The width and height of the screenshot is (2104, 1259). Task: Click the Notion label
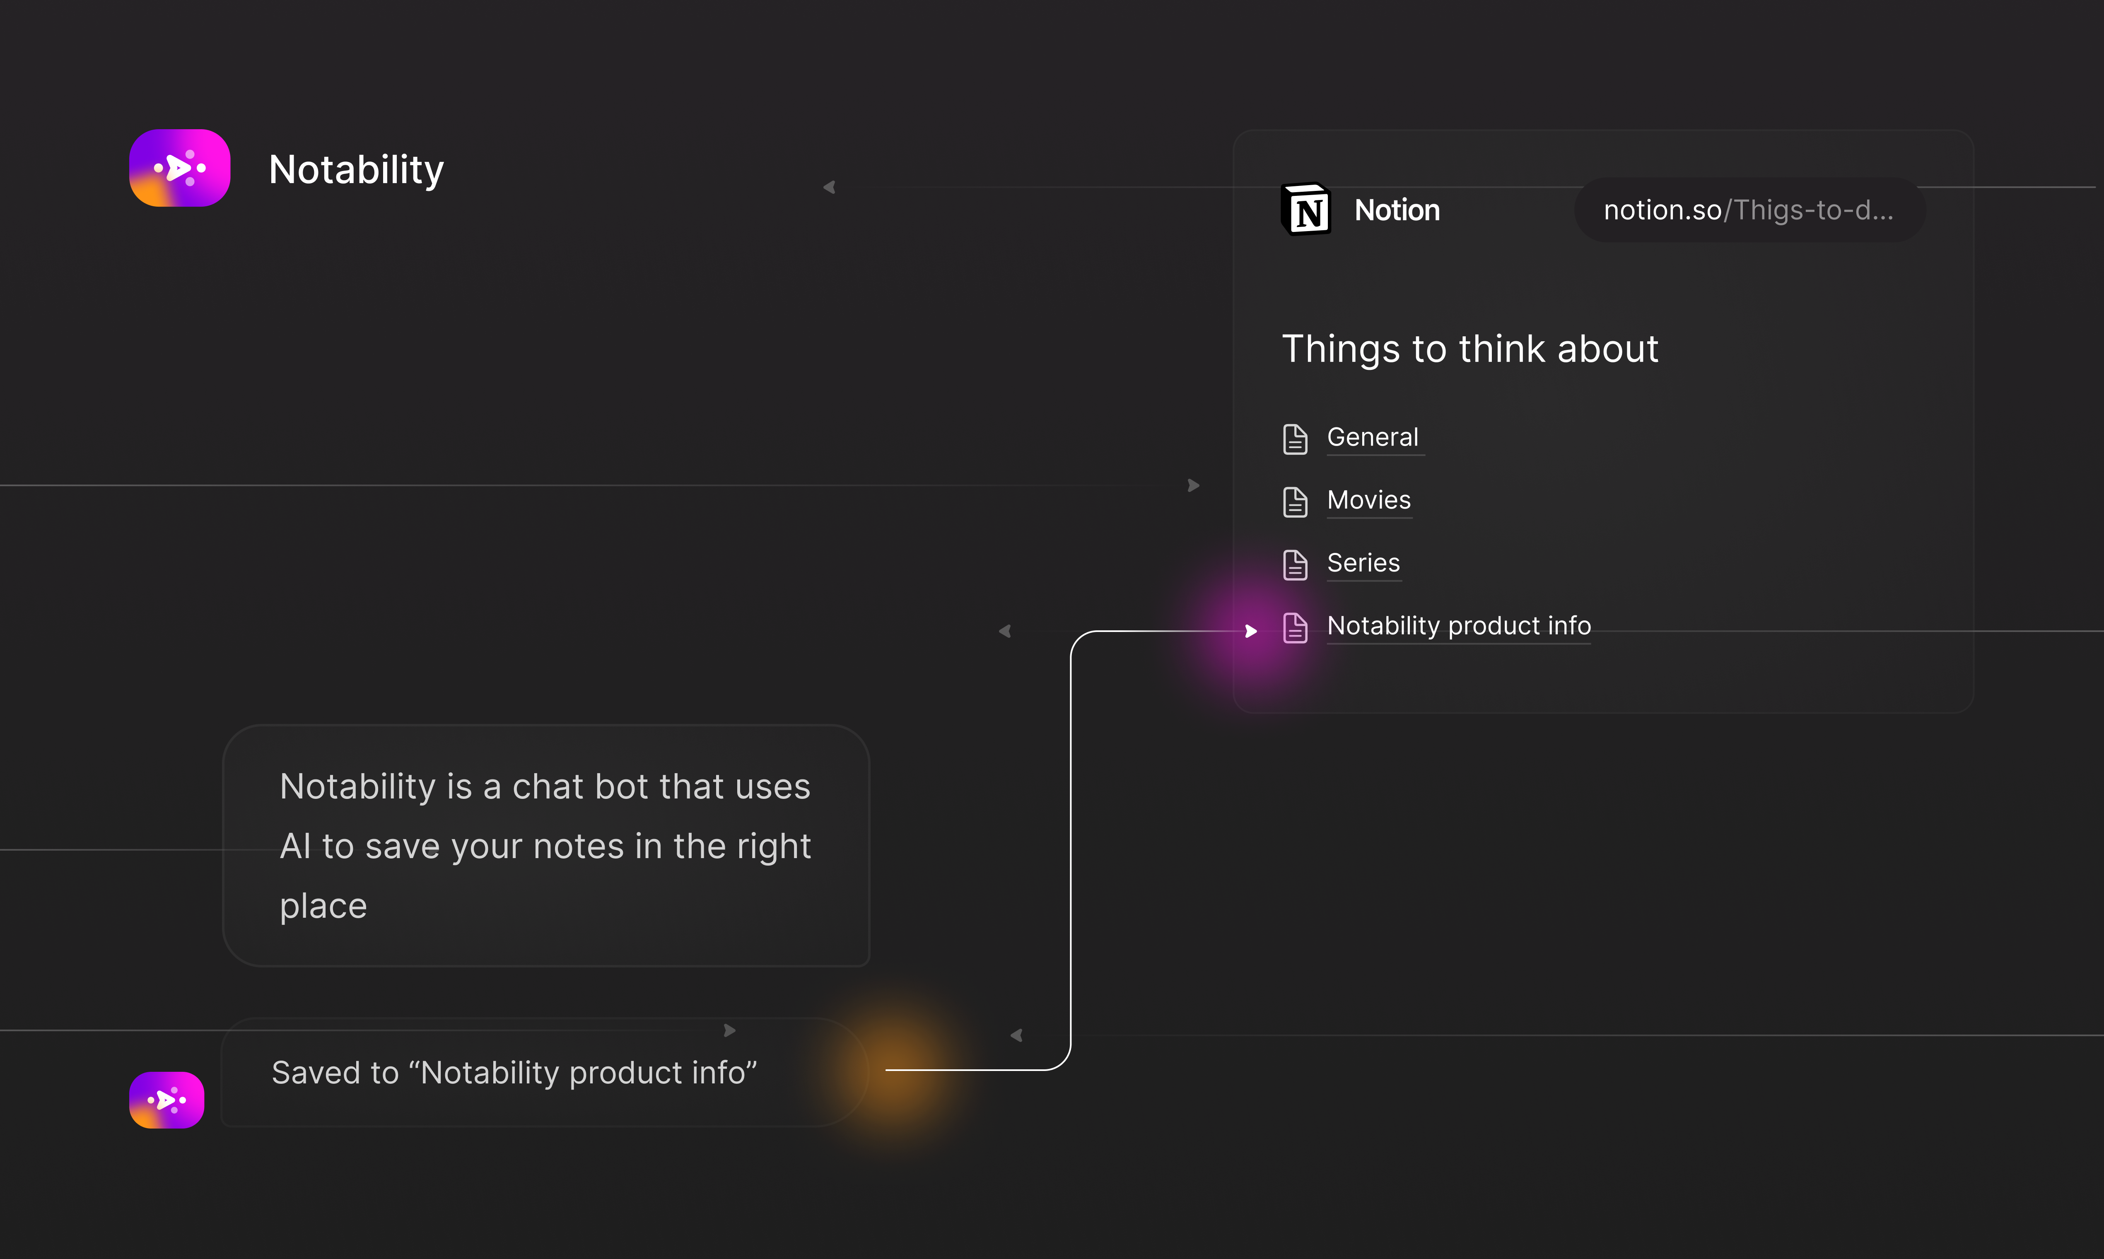(1397, 210)
